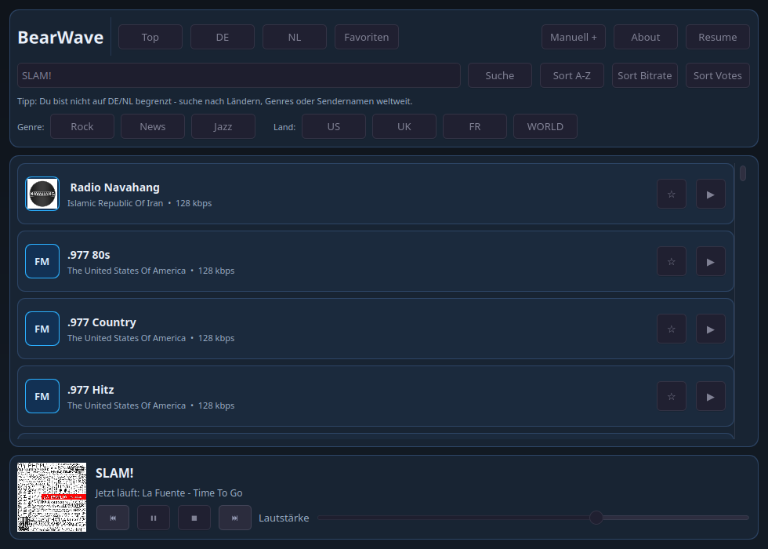Viewport: 768px width, 549px height.
Task: Filter by Rock genre
Action: click(82, 126)
